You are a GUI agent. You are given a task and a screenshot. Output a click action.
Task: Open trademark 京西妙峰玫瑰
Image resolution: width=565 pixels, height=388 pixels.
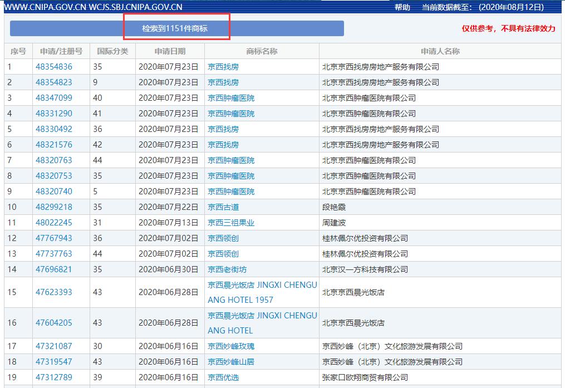coord(231,346)
